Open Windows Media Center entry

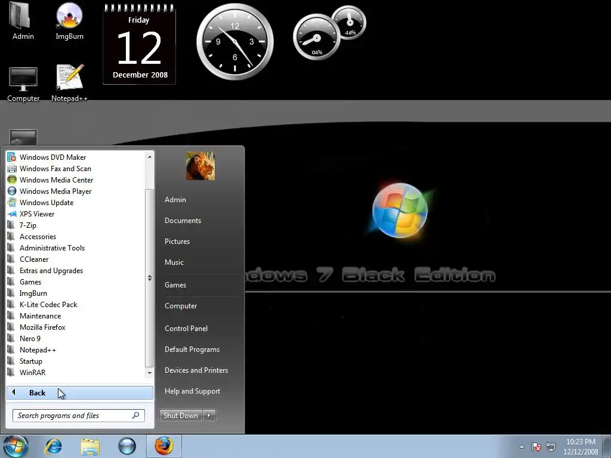[x=51, y=180]
